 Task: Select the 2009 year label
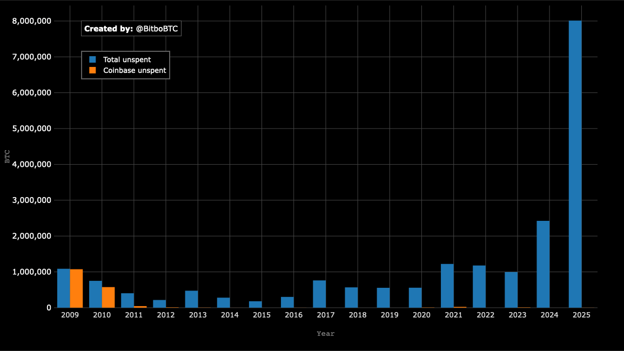click(70, 315)
